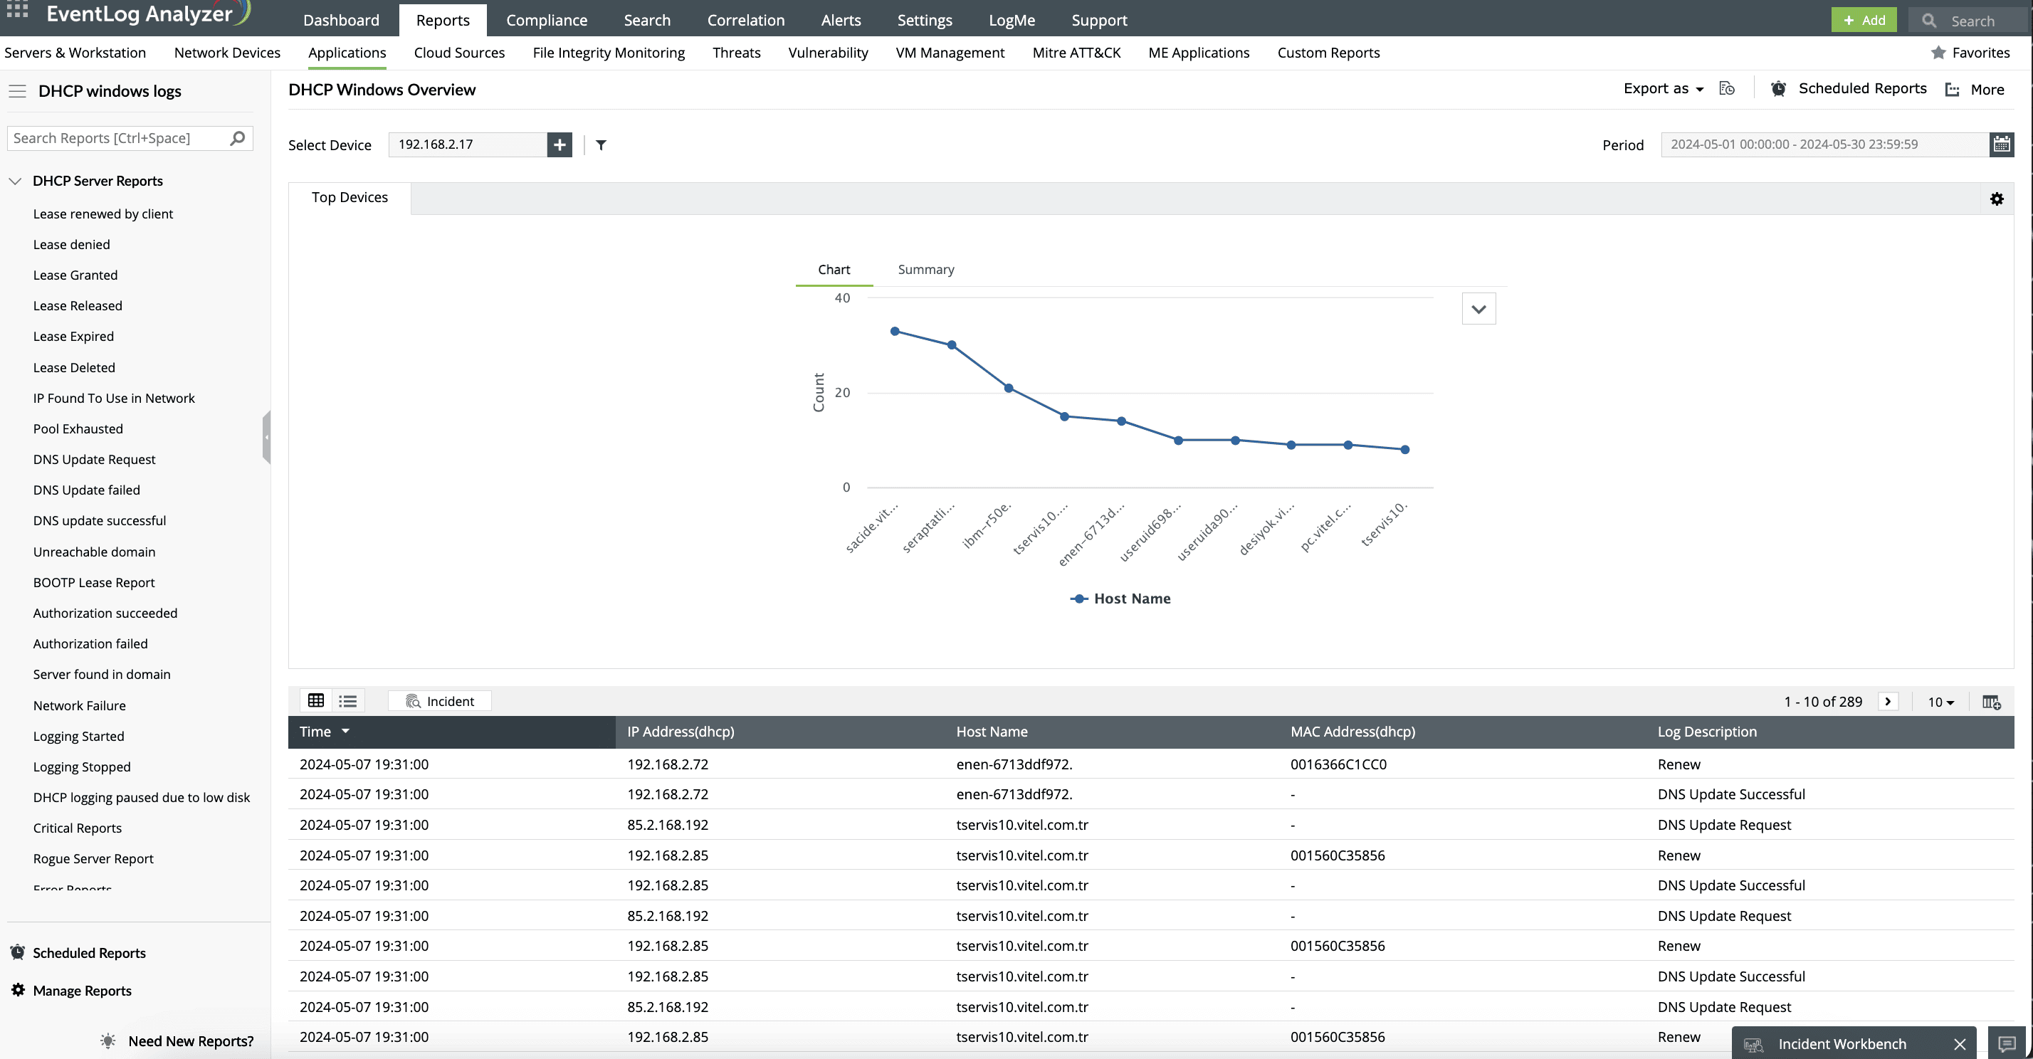
Task: Open the device filter funnel icon
Action: [601, 144]
